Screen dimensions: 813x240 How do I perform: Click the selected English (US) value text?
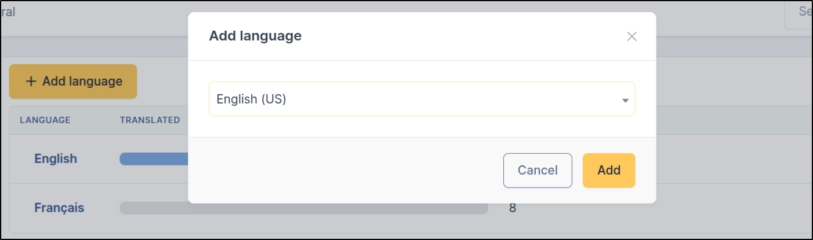tap(252, 99)
